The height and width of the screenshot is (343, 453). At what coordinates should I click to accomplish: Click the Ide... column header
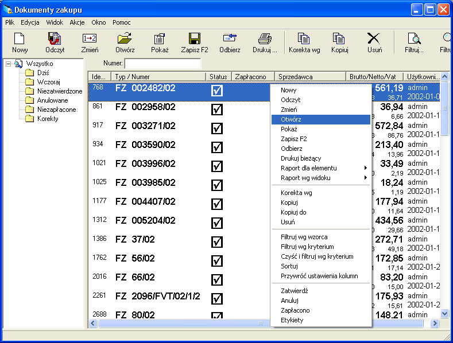click(100, 77)
